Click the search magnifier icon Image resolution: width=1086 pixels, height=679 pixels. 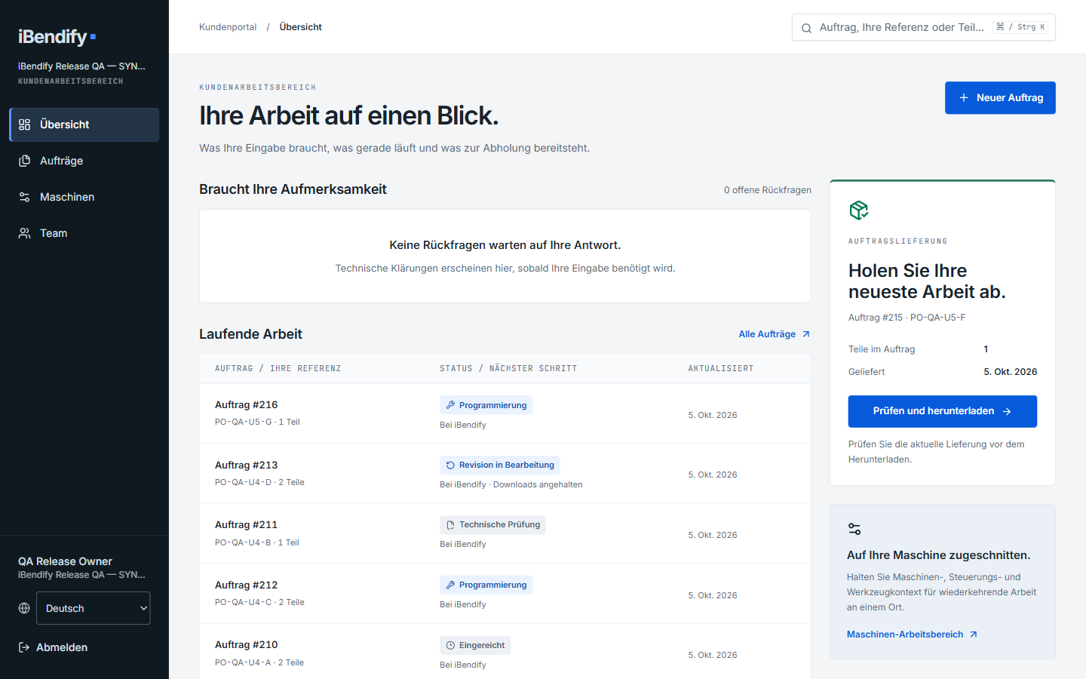pos(806,28)
